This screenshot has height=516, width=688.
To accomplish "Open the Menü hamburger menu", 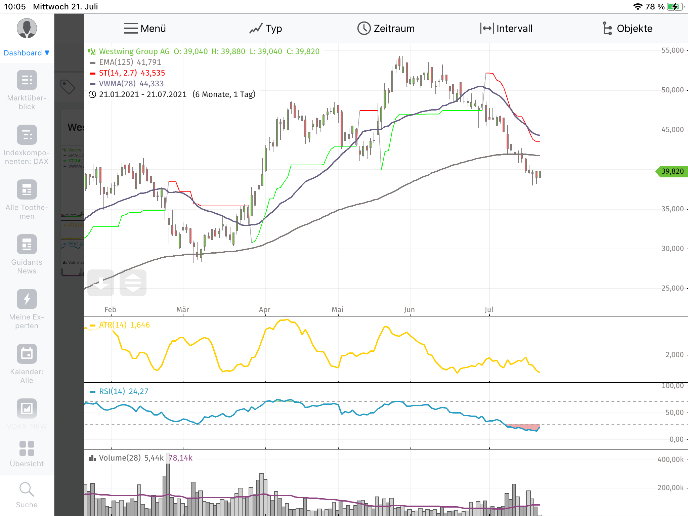I will click(145, 29).
